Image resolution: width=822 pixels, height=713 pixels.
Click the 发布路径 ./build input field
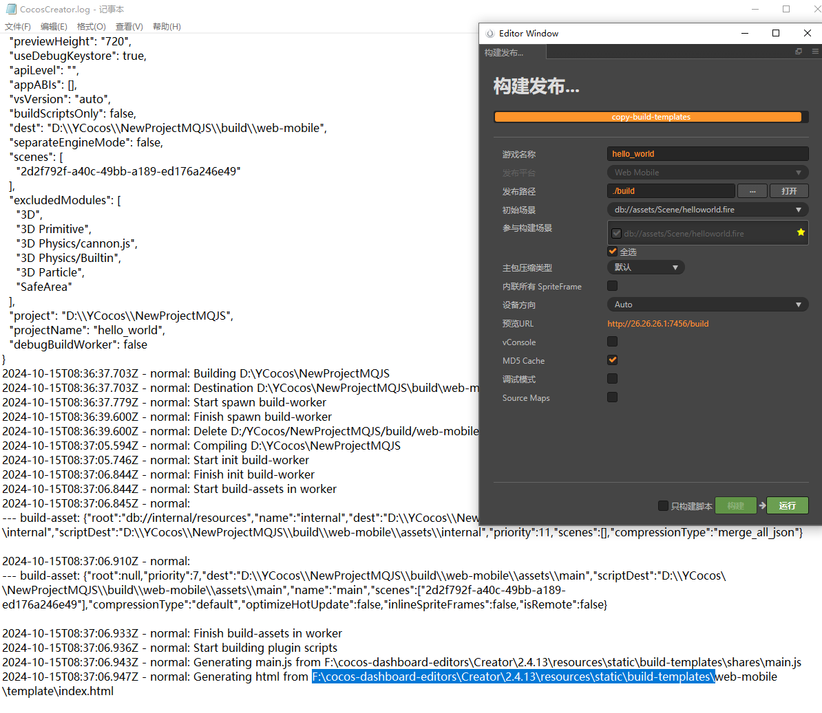click(671, 191)
